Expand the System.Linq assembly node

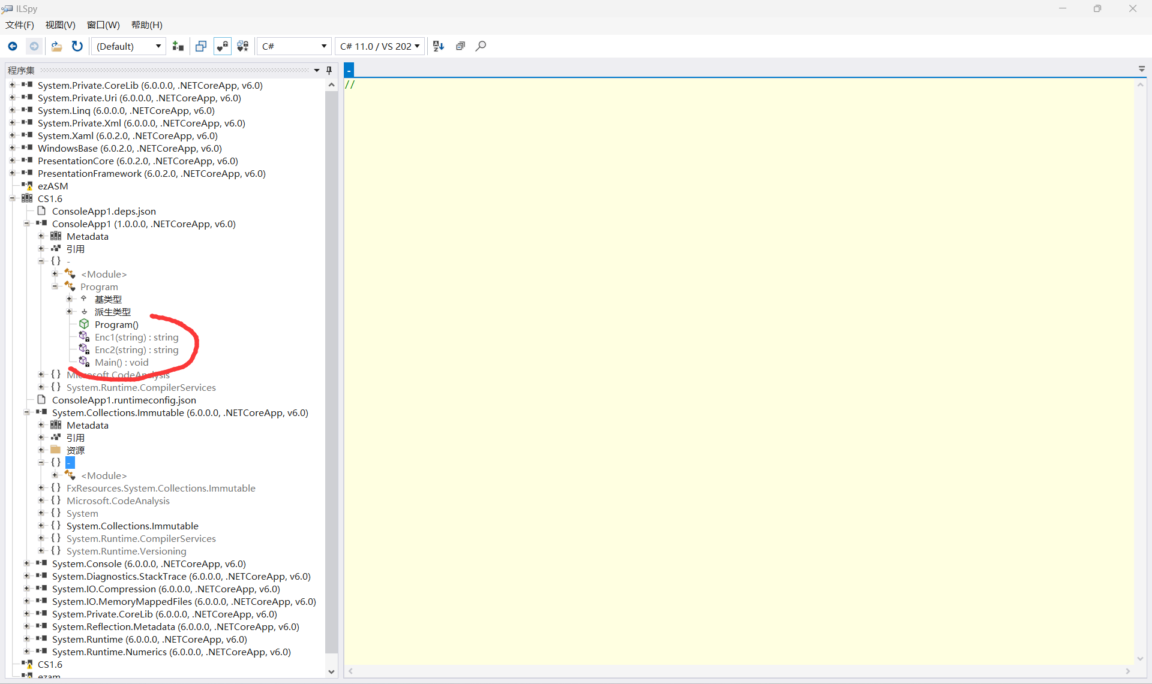tap(12, 110)
